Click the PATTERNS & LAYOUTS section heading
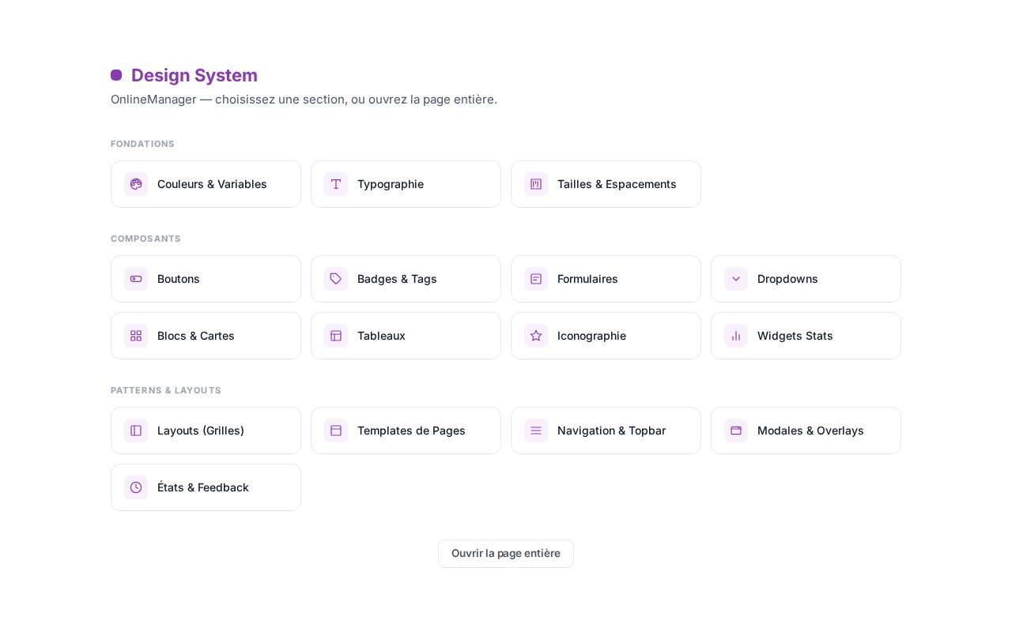This screenshot has height=632, width=1012. [166, 390]
